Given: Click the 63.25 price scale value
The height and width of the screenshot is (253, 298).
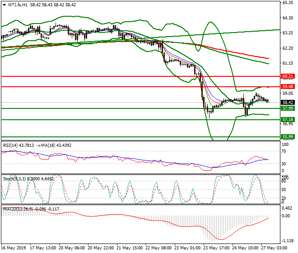Looking at the screenshot, I should pyautogui.click(x=288, y=33).
